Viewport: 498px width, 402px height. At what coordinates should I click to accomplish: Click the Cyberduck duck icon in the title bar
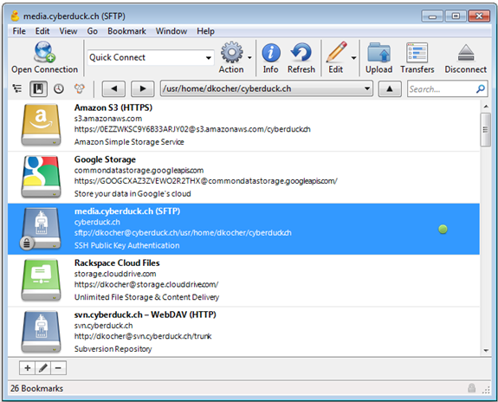[x=15, y=16]
